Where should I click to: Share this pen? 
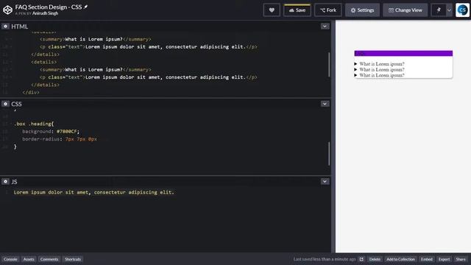461,259
